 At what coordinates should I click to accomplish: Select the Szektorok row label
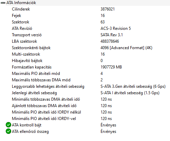pyautogui.click(x=21, y=22)
